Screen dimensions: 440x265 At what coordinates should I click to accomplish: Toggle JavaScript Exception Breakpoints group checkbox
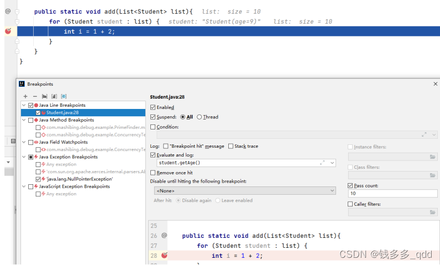pyautogui.click(x=31, y=186)
